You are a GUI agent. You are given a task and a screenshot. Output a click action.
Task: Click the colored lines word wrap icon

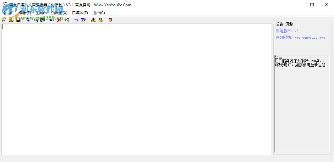point(76,20)
